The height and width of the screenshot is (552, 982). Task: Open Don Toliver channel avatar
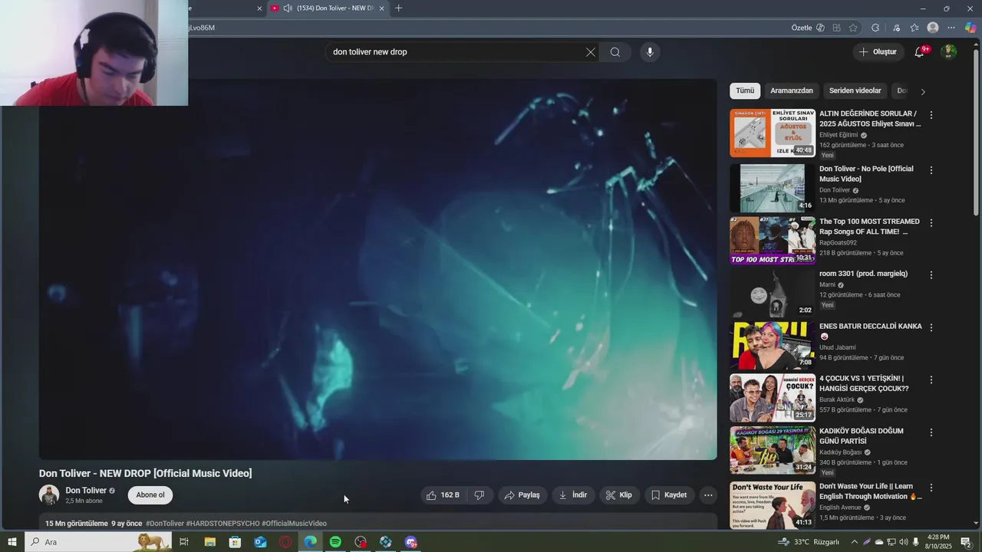tap(49, 495)
